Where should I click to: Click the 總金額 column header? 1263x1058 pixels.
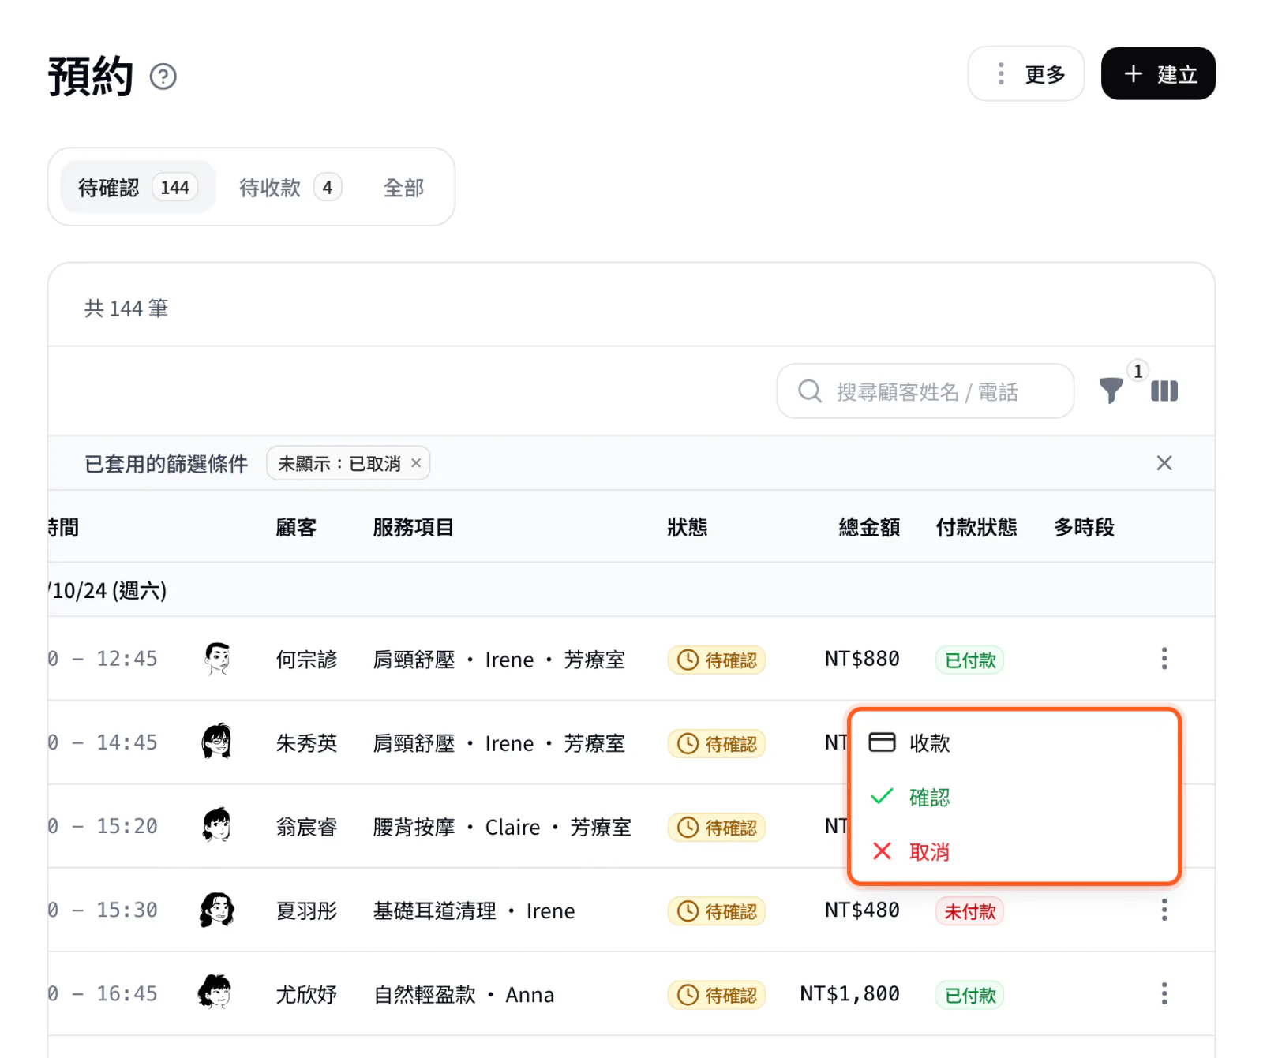[869, 527]
